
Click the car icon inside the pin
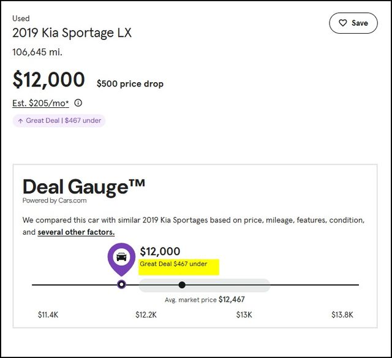point(121,257)
